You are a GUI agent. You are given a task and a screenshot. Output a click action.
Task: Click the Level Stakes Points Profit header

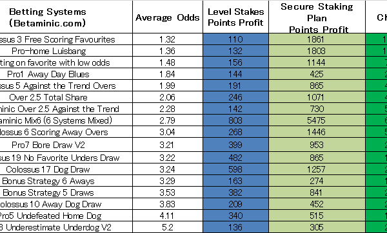tap(235, 17)
